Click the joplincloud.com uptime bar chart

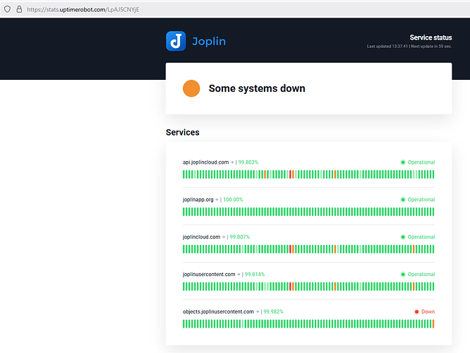(x=308, y=249)
